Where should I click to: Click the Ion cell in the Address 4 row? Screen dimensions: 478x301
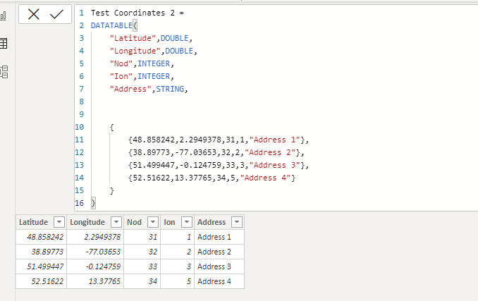click(178, 281)
